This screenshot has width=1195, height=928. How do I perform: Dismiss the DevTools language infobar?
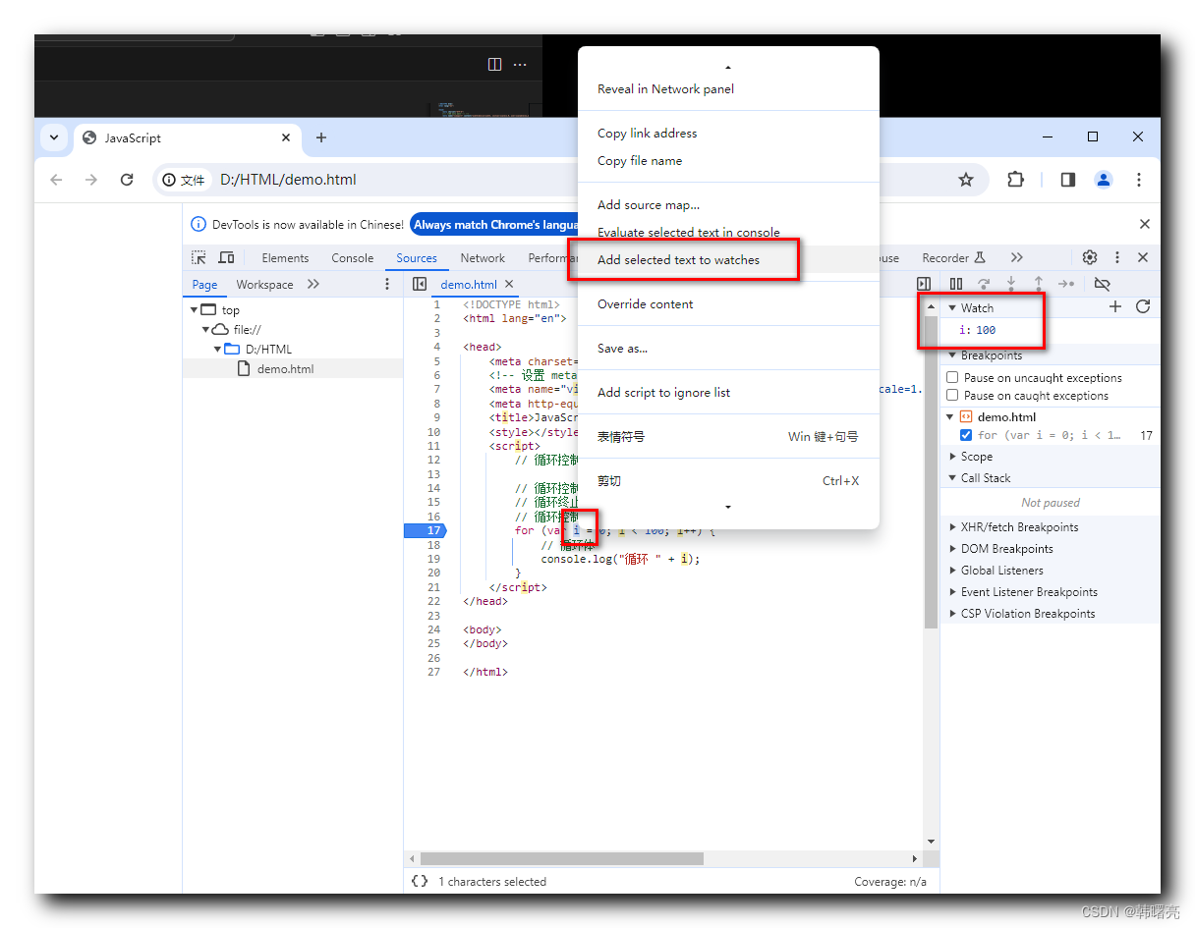pos(1145,224)
